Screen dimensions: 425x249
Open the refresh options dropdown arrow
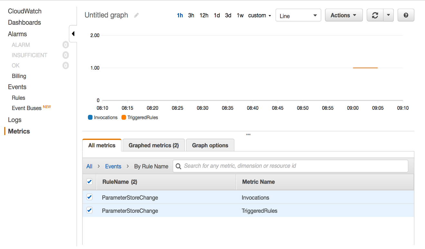pos(389,15)
